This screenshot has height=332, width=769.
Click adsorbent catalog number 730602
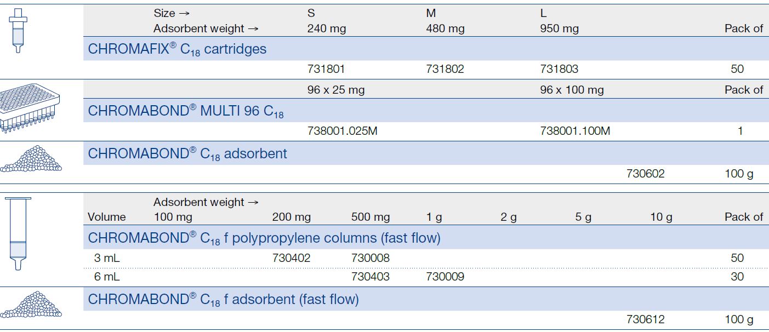coord(645,174)
